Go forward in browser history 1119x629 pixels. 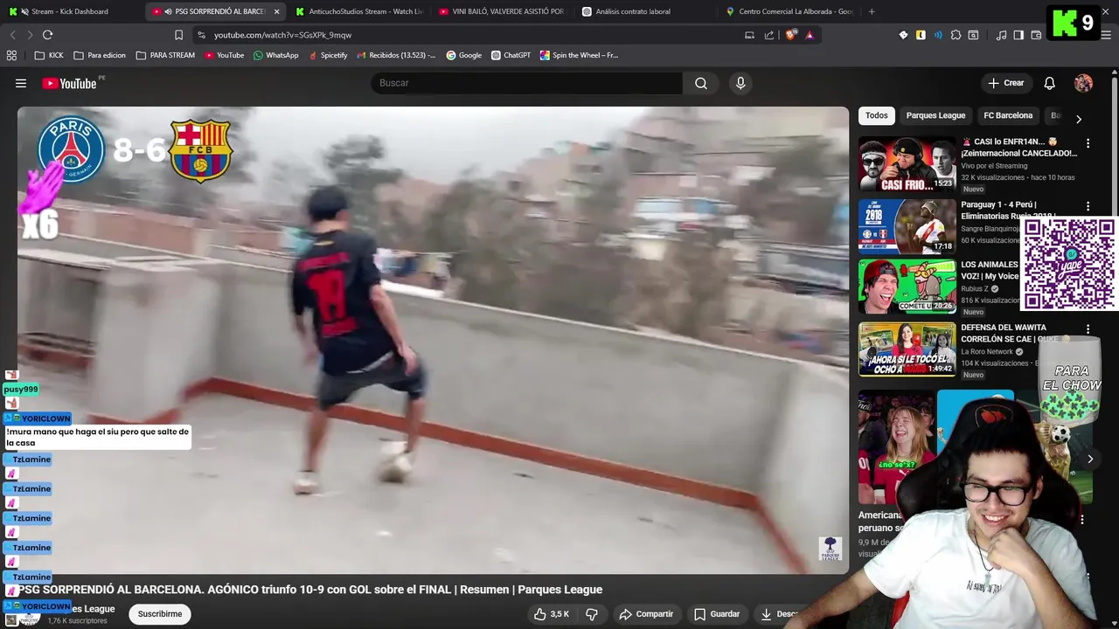29,35
